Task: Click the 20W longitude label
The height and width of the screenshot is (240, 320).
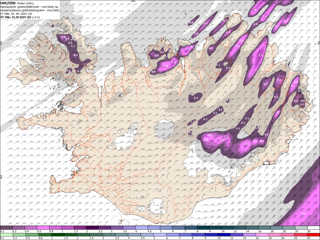Action: pyautogui.click(x=133, y=1)
